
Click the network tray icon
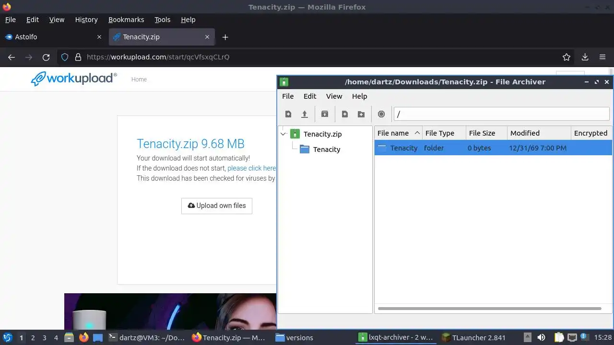tap(572, 337)
